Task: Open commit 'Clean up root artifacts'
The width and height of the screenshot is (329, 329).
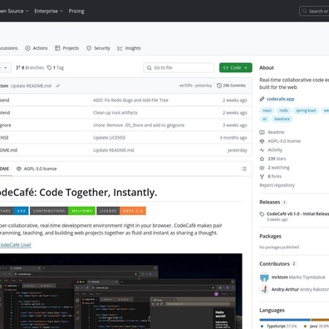Action: (x=115, y=113)
